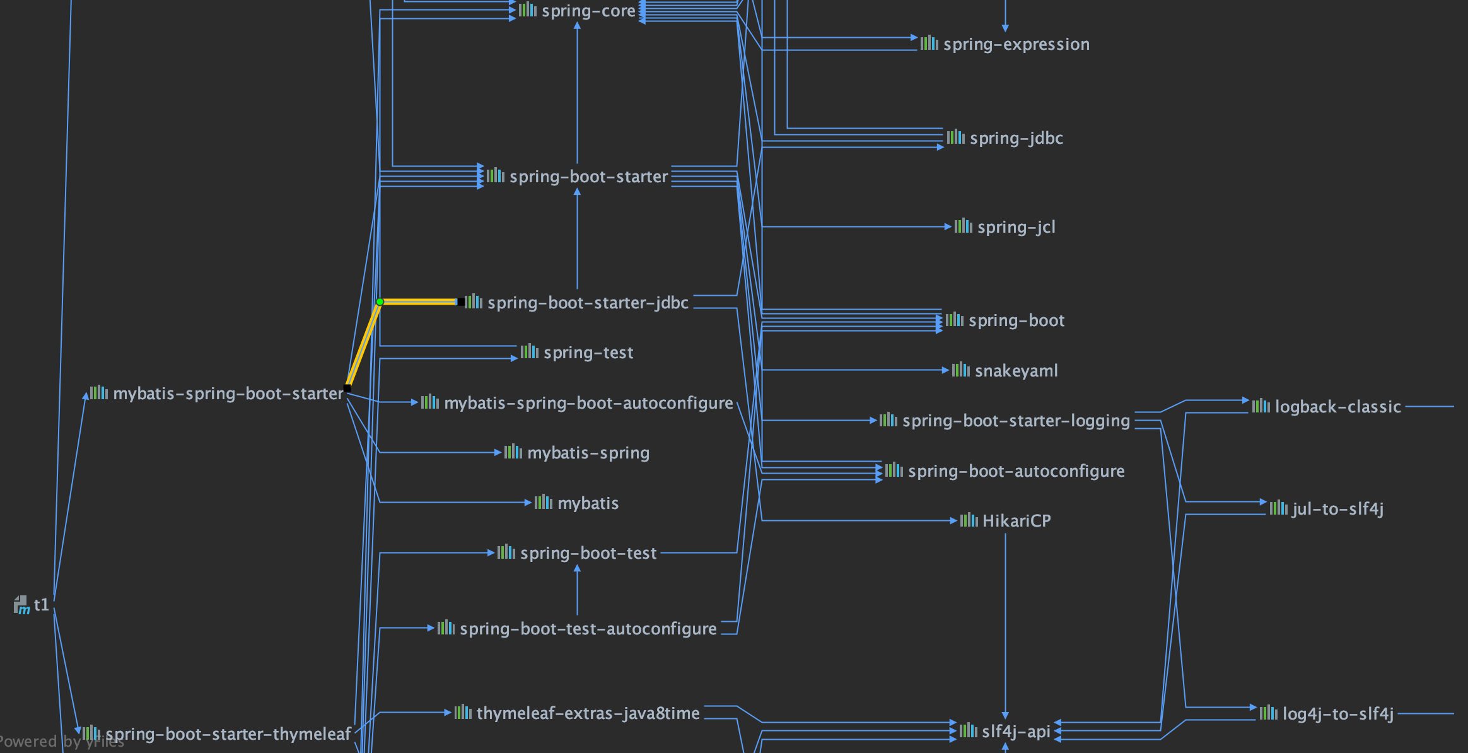This screenshot has width=1468, height=753.
Task: Click the library icon beside spring-boot-starter-logging
Action: tap(888, 419)
